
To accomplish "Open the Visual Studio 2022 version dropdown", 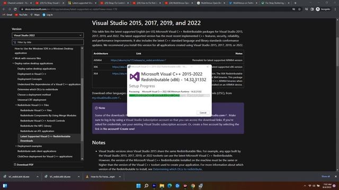I will point(48,35).
